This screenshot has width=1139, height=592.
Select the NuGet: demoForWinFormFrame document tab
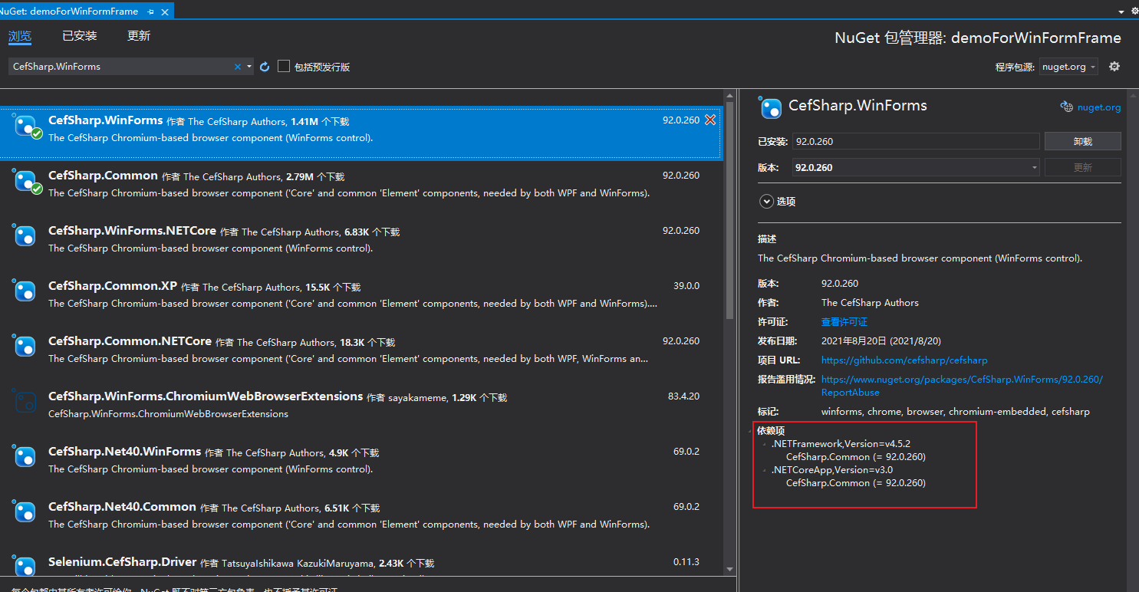coord(67,12)
